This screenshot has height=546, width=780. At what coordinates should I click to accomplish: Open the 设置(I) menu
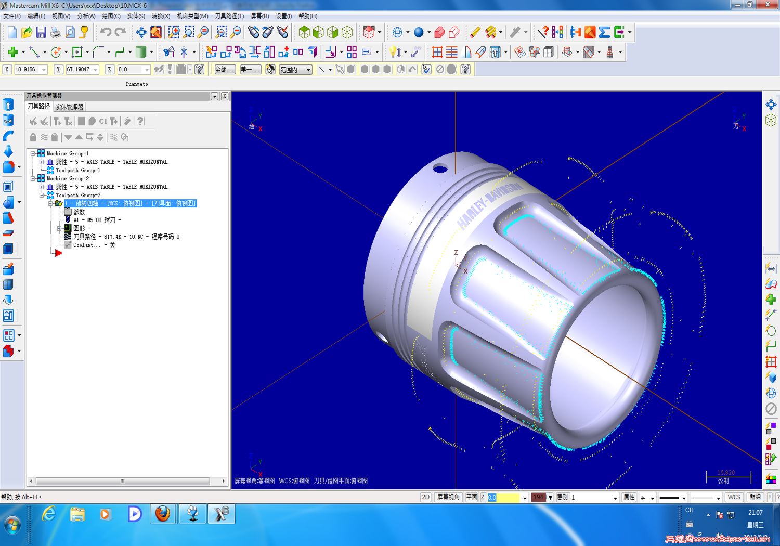(x=284, y=16)
